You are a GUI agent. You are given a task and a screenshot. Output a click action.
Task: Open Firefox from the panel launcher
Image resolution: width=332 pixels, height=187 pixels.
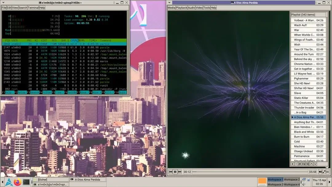pyautogui.click(x=17, y=182)
